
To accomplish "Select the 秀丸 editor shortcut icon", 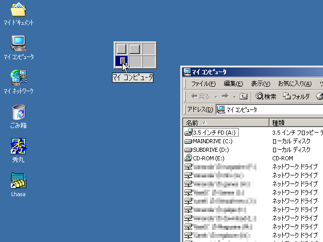I will point(18,146).
